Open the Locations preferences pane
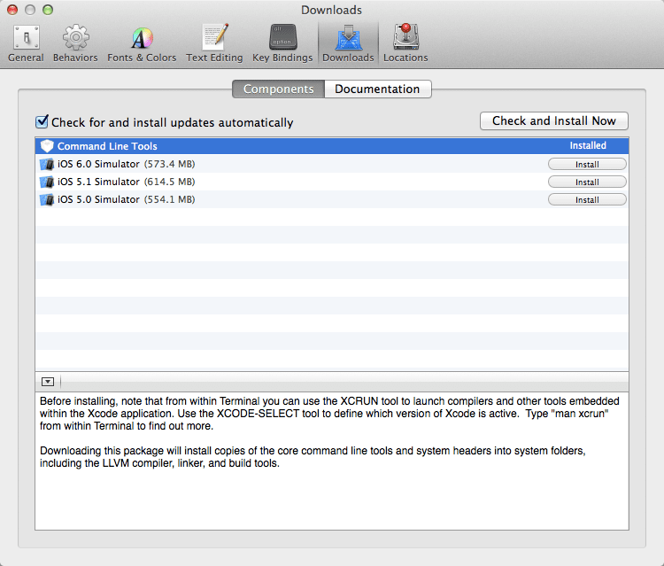Viewport: 664px width, 566px height. pos(405,43)
